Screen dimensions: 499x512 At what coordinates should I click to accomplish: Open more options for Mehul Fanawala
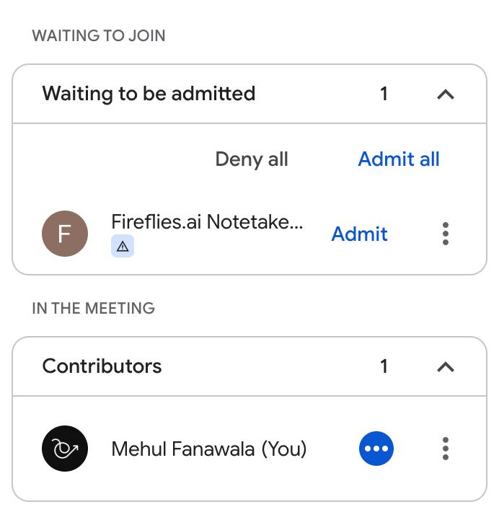pos(446,449)
